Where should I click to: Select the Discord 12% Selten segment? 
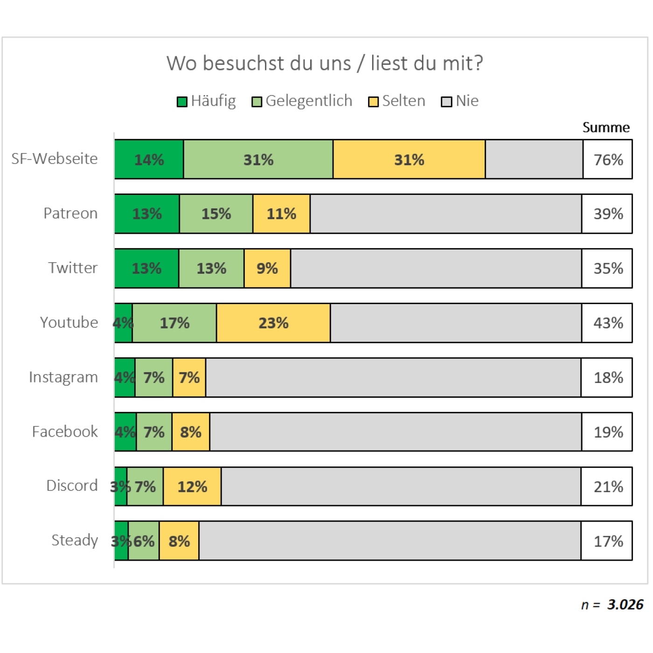[x=192, y=486]
